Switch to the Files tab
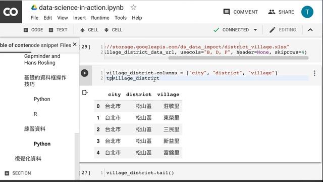The height and width of the screenshot is (182, 323). [x=66, y=45]
